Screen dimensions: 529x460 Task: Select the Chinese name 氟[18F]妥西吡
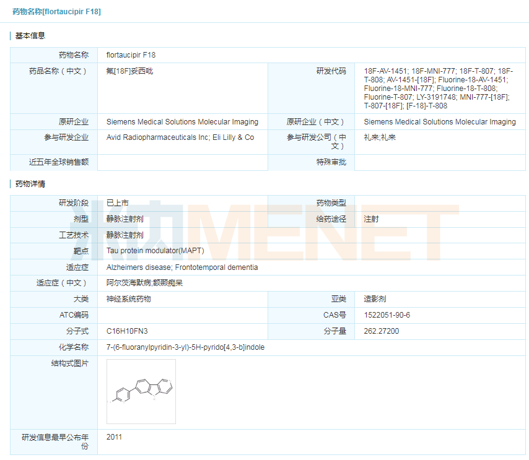tap(129, 71)
